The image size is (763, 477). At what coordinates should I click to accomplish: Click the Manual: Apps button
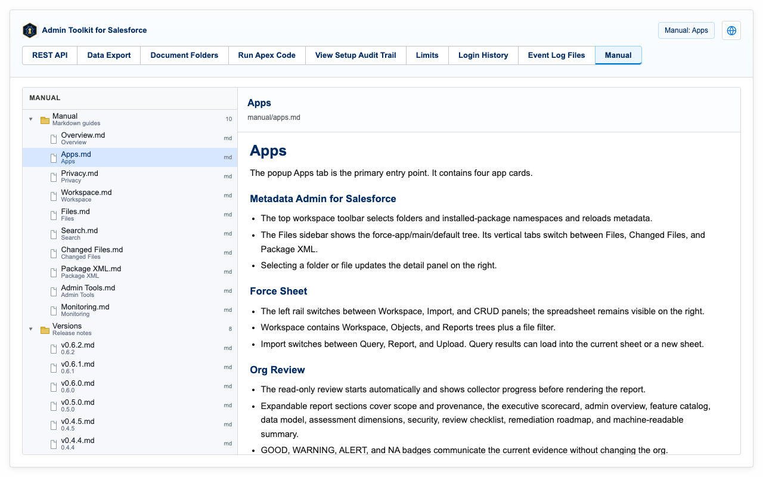[686, 30]
